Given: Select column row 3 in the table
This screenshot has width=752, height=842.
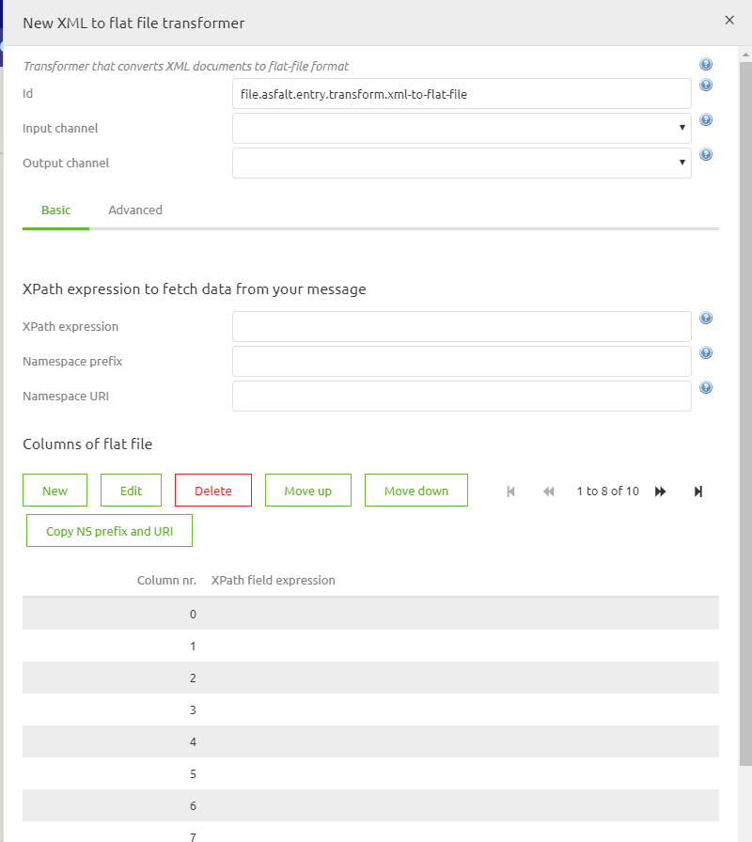Looking at the screenshot, I should 376,709.
